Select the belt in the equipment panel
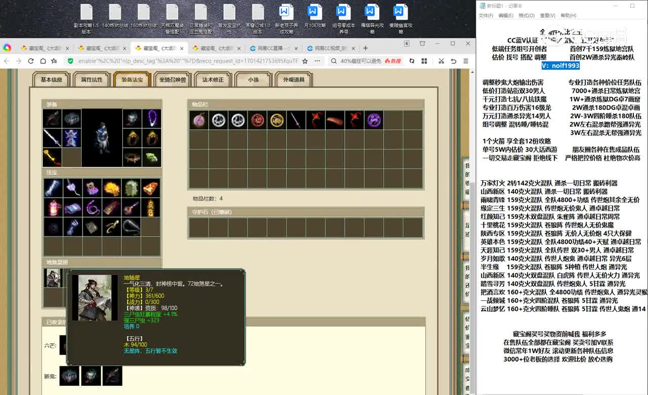The height and width of the screenshot is (395, 648). pyautogui.click(x=133, y=157)
